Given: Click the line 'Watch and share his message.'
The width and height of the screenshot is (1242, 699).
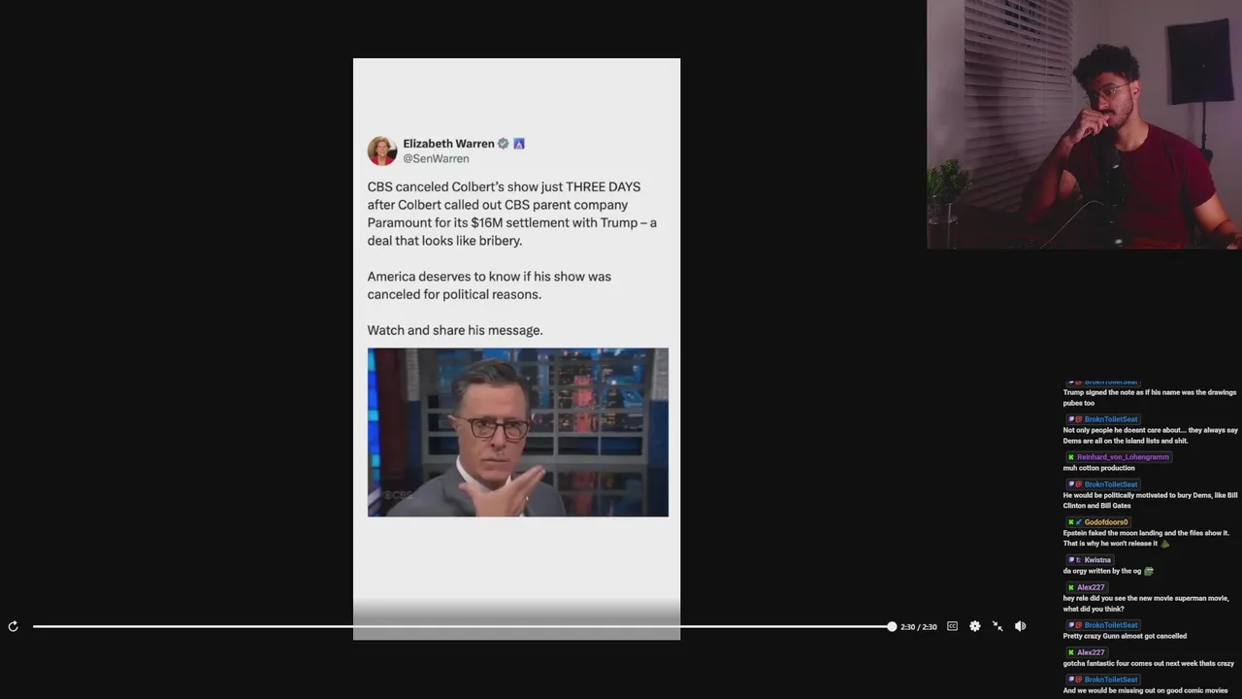Looking at the screenshot, I should point(455,330).
